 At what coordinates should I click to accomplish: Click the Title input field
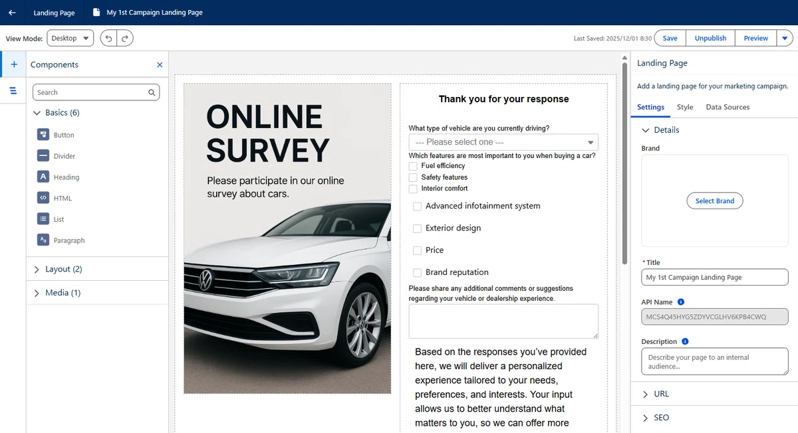click(x=715, y=278)
